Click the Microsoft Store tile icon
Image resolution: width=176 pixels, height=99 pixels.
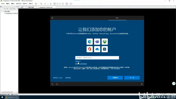105,49
